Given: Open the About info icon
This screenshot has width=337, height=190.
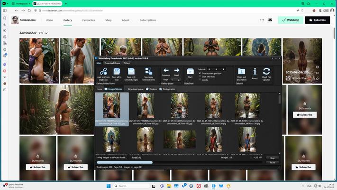Looking at the screenshot, I should tap(255, 74).
